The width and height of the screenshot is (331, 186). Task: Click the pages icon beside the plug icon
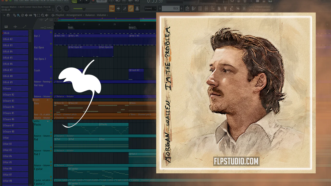220,9
